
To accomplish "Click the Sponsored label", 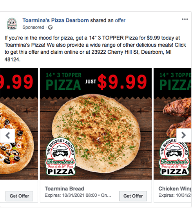I will [x=33, y=27].
